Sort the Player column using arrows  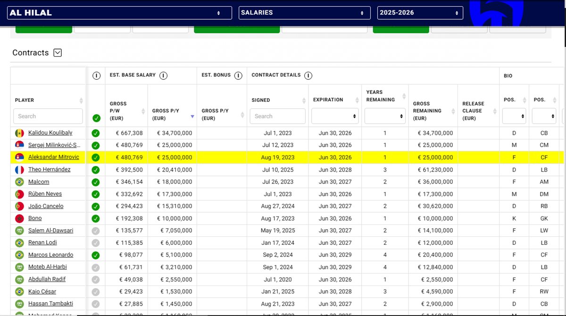[x=81, y=100]
